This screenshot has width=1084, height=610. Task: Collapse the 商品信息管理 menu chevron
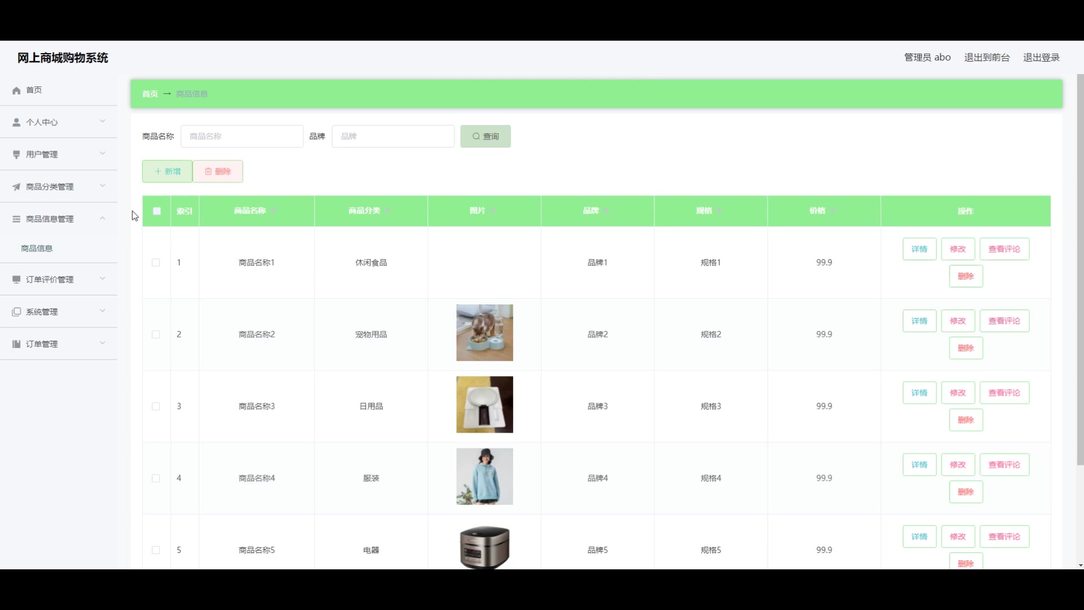[x=102, y=219]
